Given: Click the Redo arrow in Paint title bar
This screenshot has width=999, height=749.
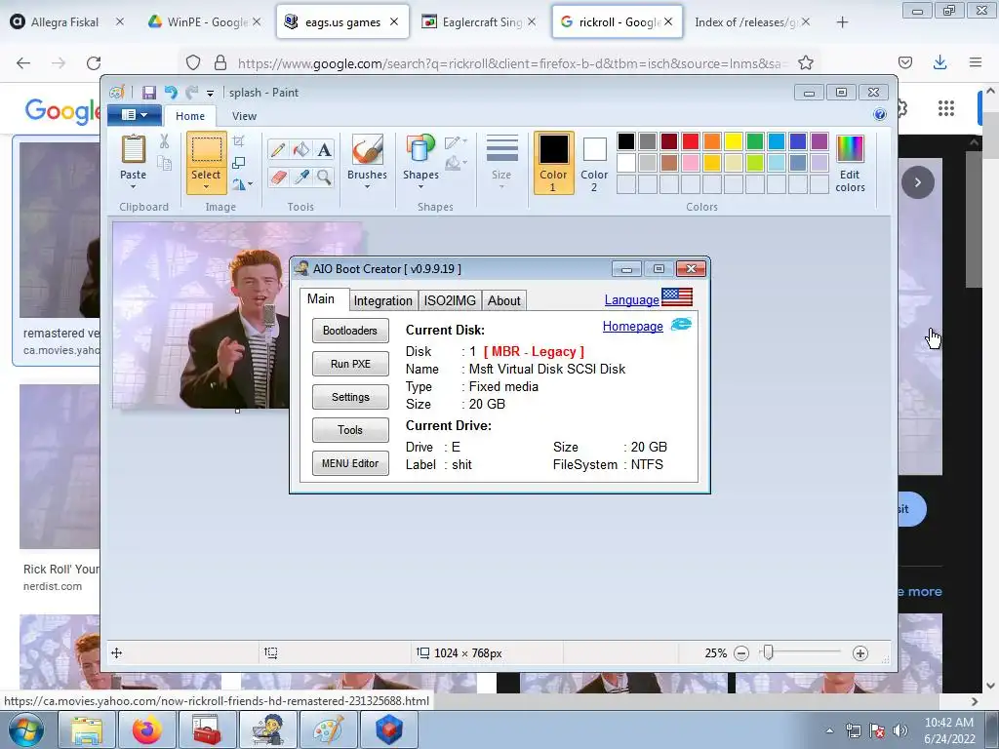Looking at the screenshot, I should [191, 93].
